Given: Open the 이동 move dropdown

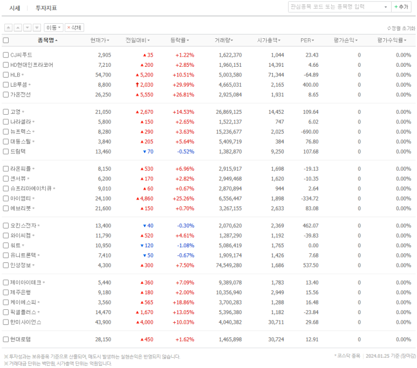Looking at the screenshot, I should pyautogui.click(x=53, y=27).
